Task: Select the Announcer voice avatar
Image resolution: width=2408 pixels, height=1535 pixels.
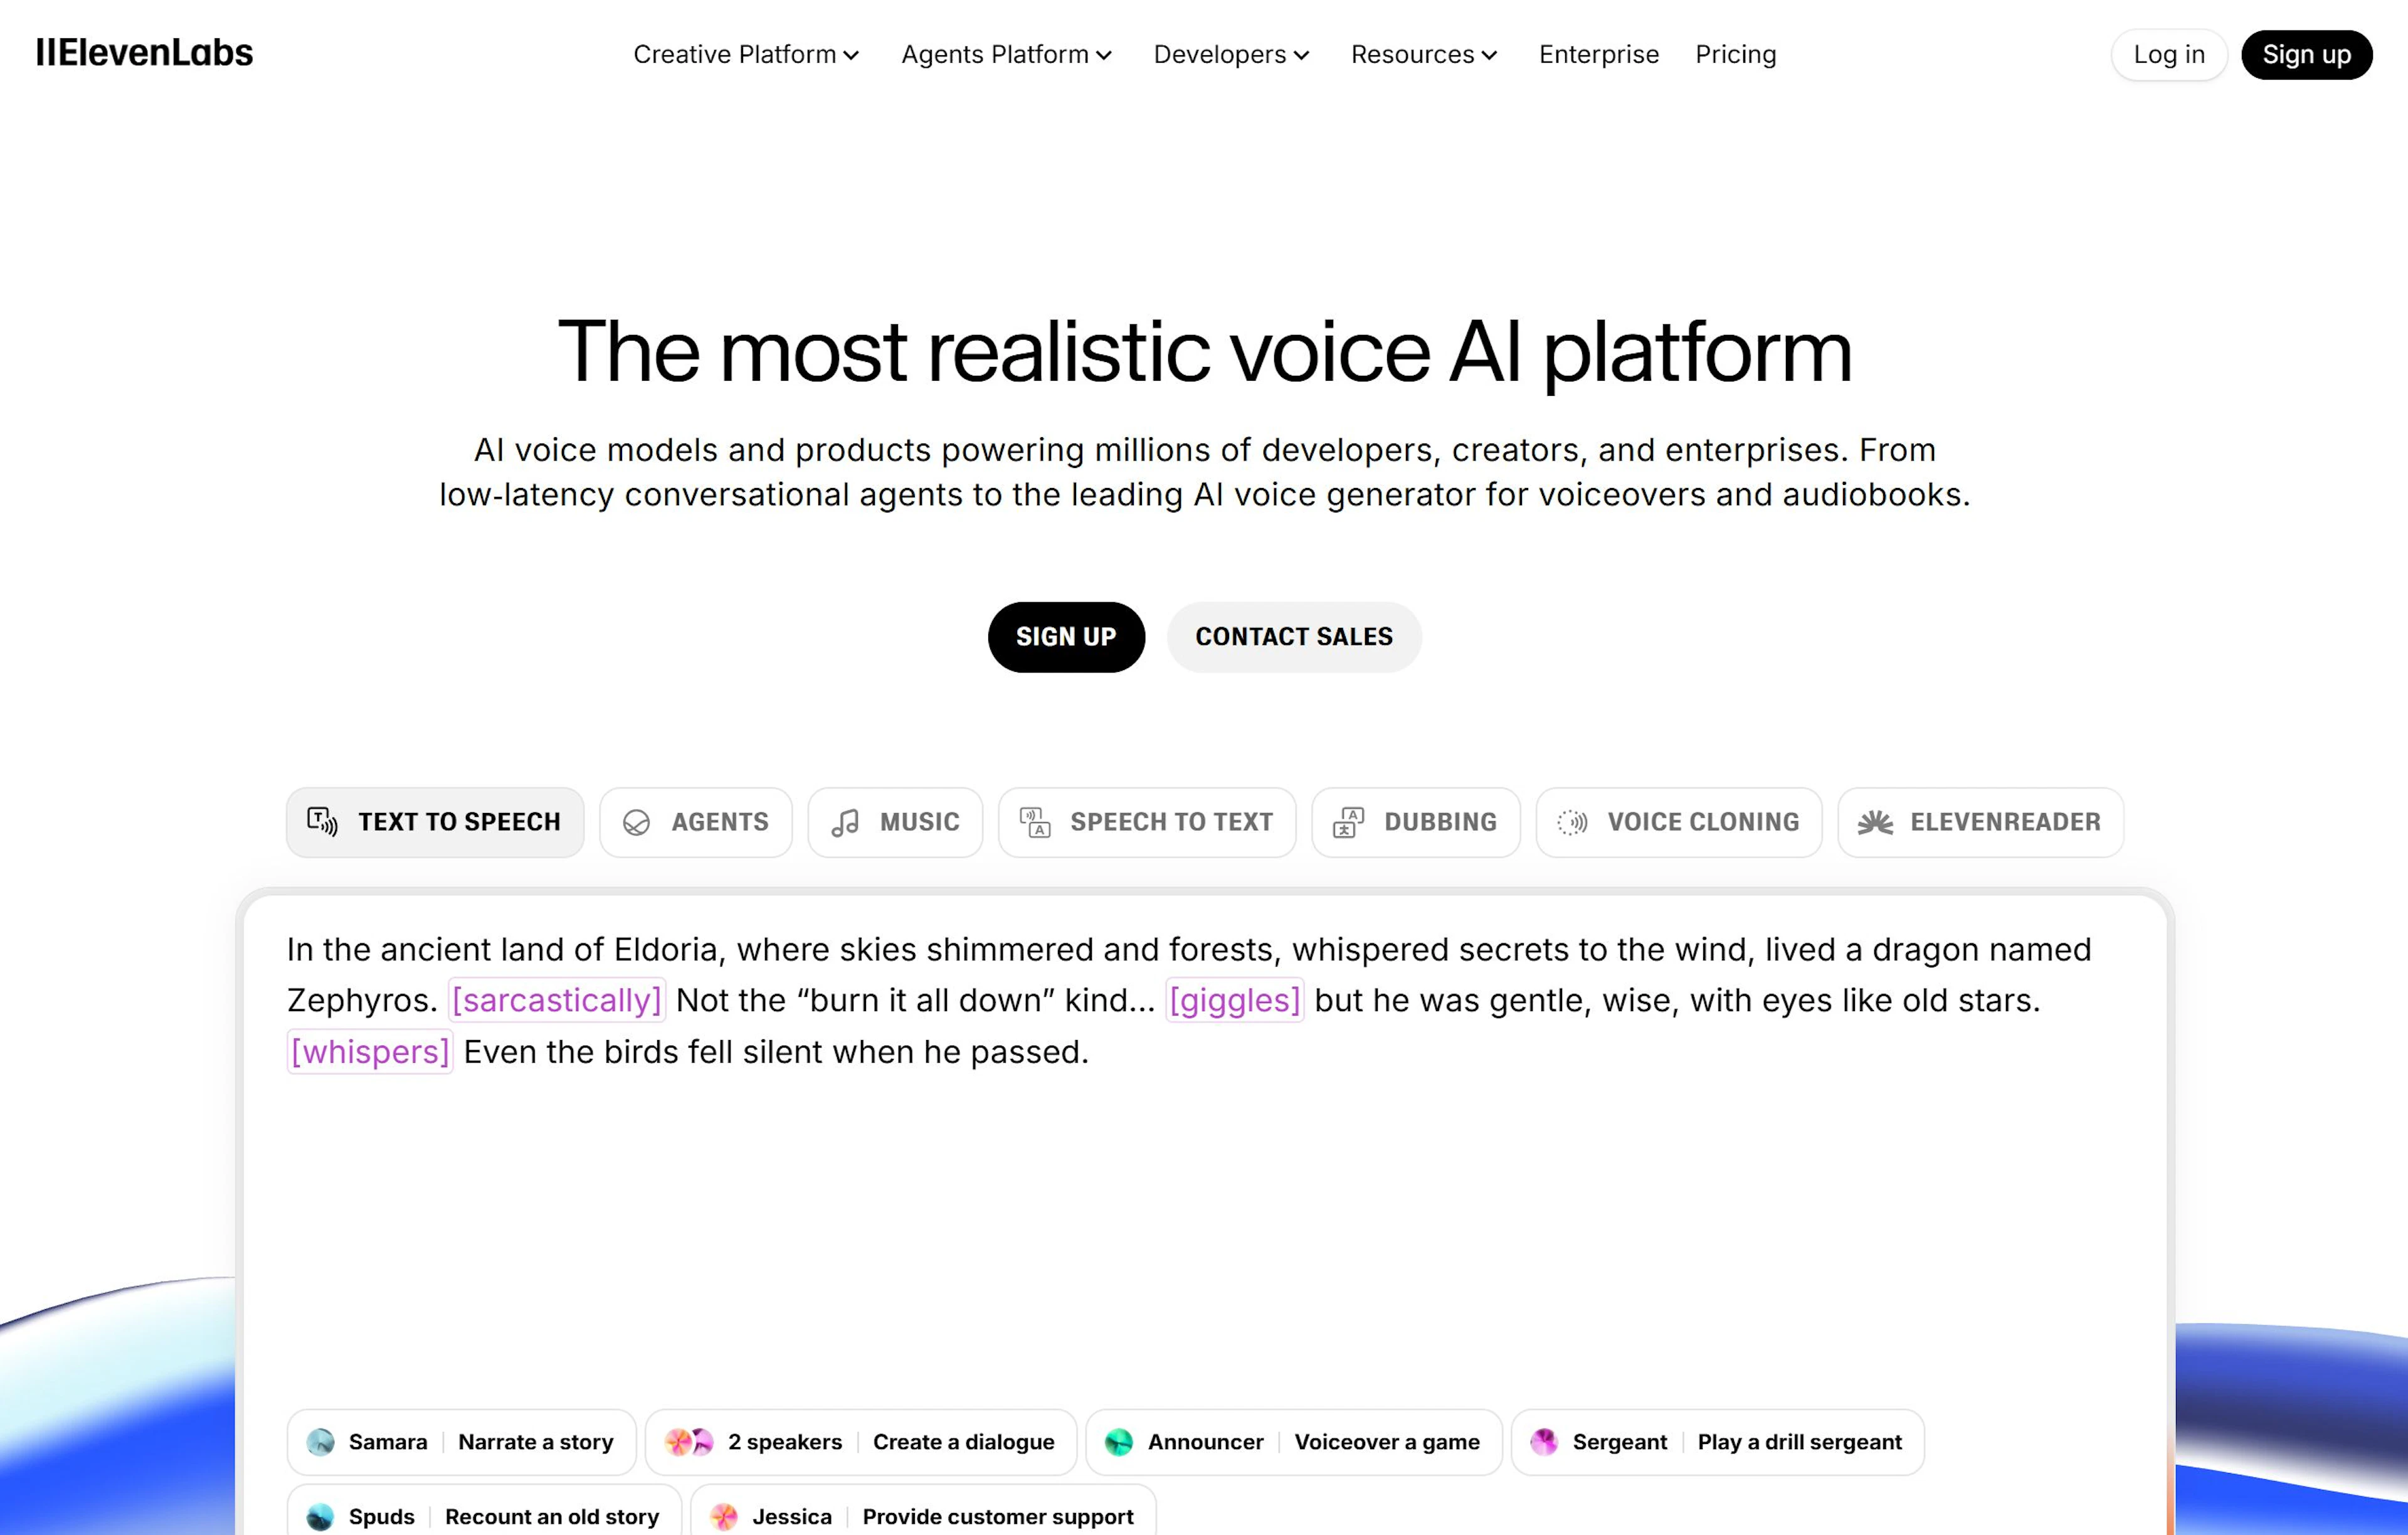Action: 1119,1442
